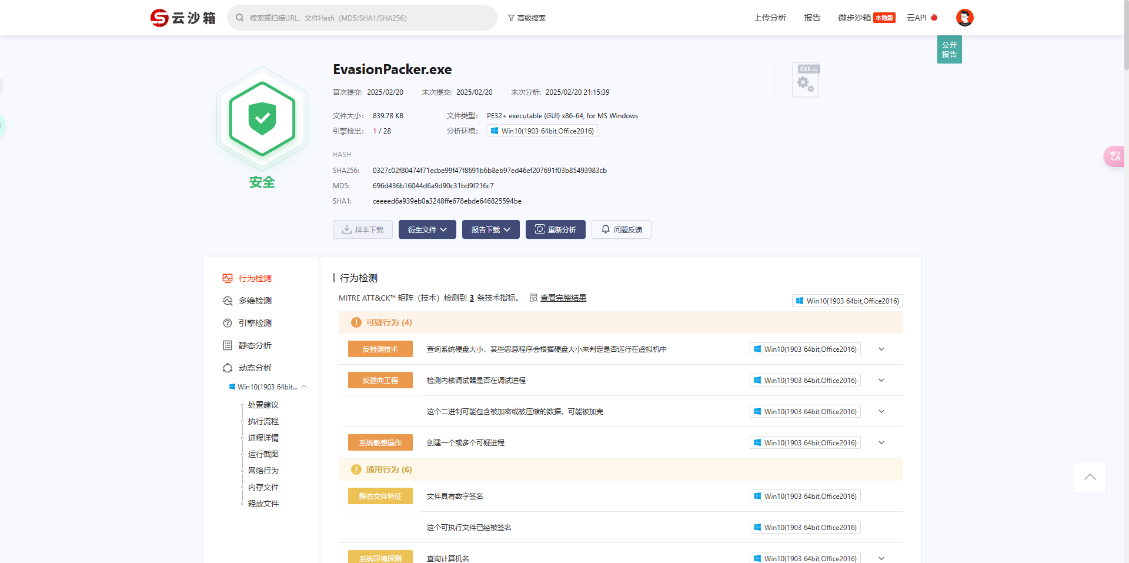
Task: Click the 静态分析 sidebar list icon
Action: [x=228, y=345]
